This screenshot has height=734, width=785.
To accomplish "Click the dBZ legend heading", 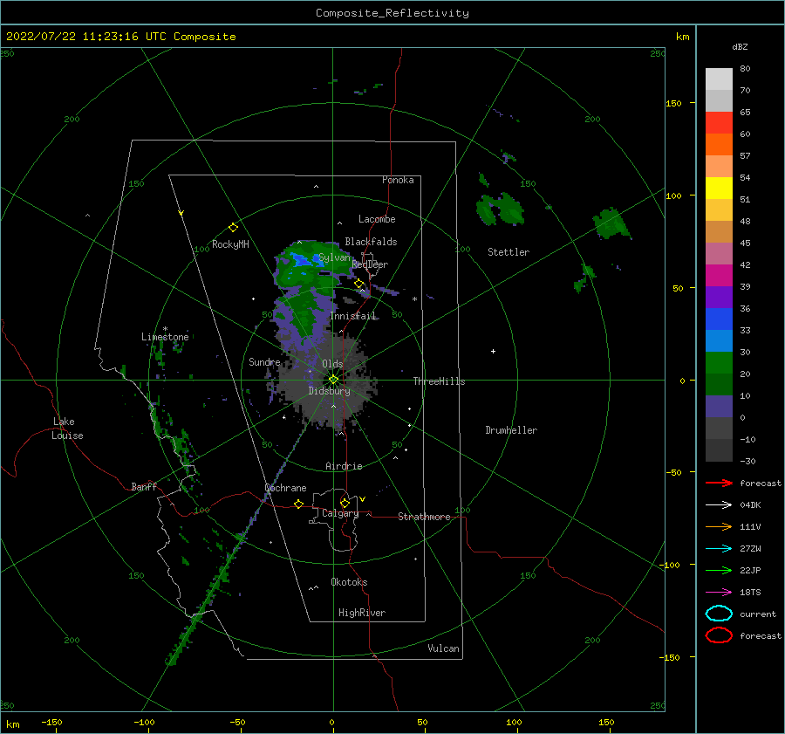I will click(x=740, y=46).
